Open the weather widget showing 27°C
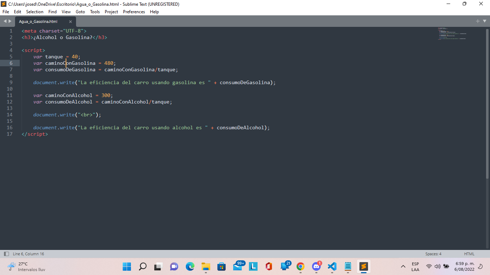 point(26,266)
